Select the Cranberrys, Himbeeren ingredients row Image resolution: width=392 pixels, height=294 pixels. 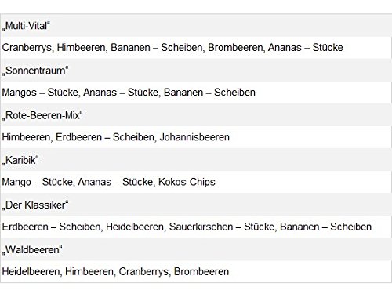click(x=196, y=48)
